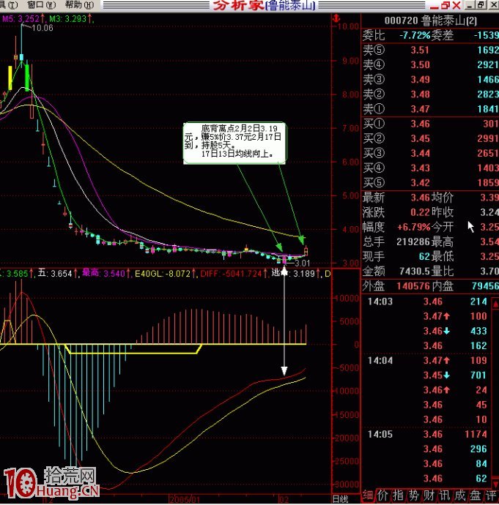The image size is (499, 505).
Task: Click the 外盘 value 140576
Action: (413, 286)
